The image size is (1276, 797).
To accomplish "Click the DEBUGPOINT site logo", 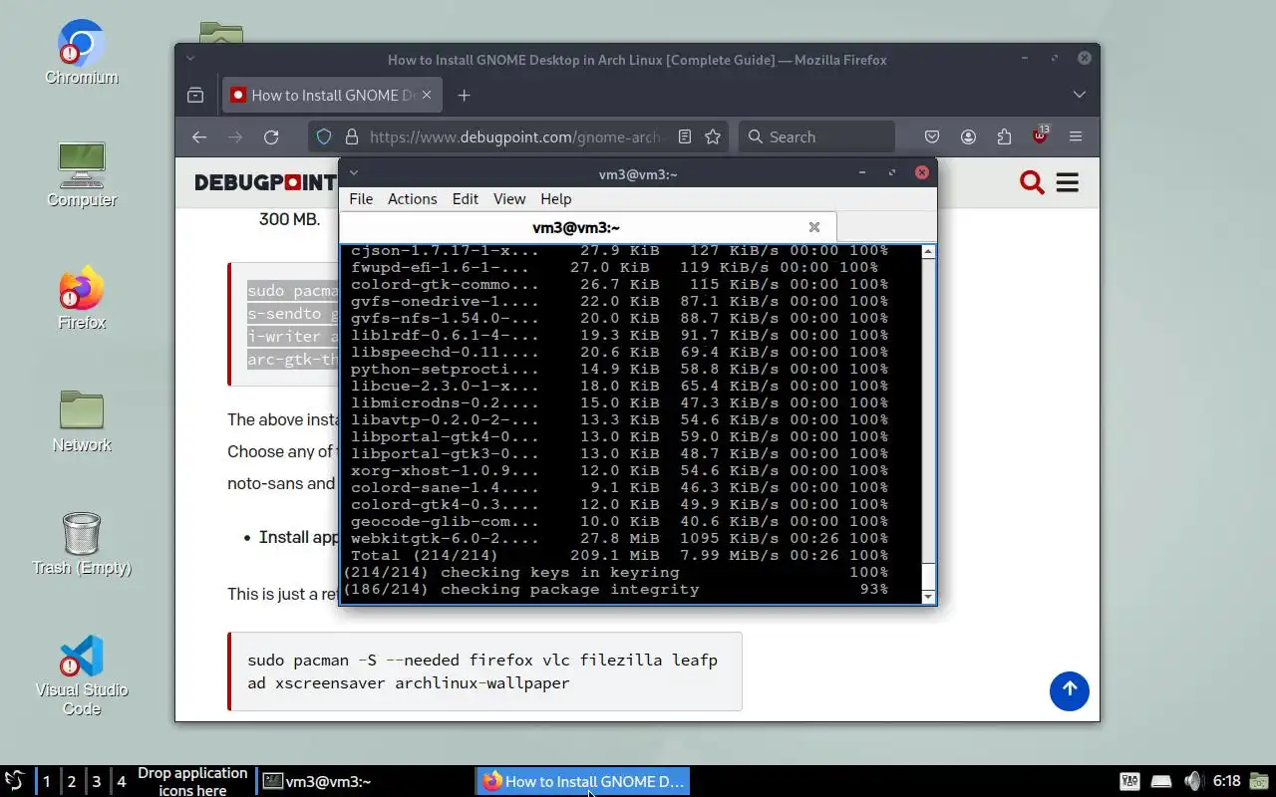I will [265, 182].
